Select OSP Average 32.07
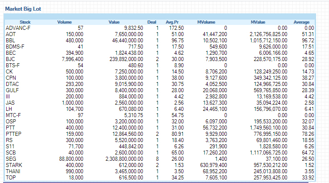Screen dimensions: 329x183 coord(308,122)
